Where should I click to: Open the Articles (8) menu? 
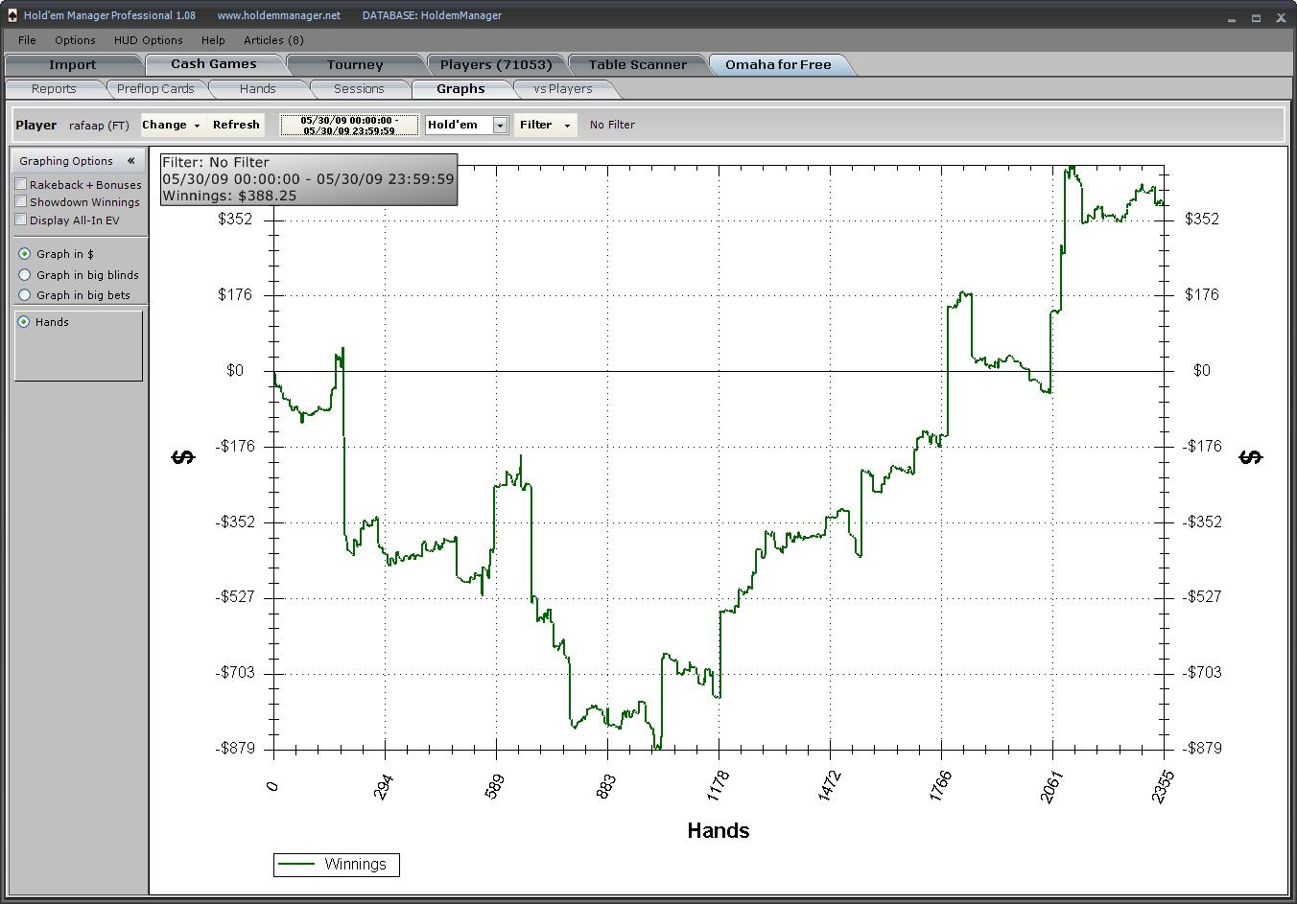(273, 40)
